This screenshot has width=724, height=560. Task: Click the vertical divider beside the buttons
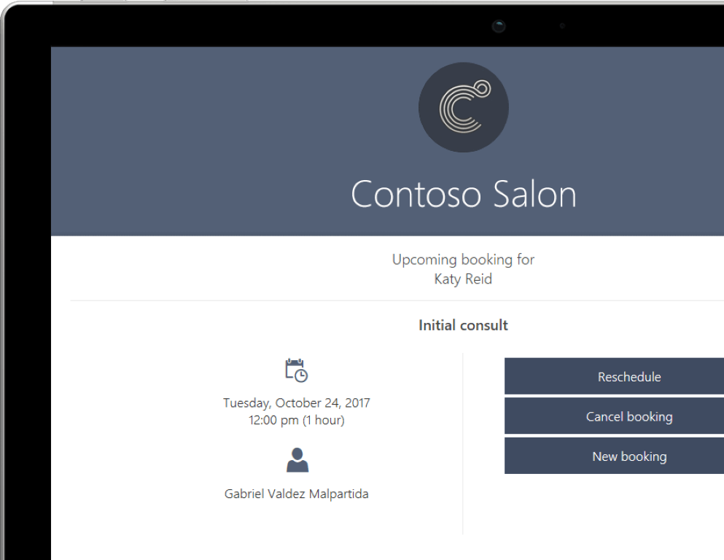coord(463,445)
